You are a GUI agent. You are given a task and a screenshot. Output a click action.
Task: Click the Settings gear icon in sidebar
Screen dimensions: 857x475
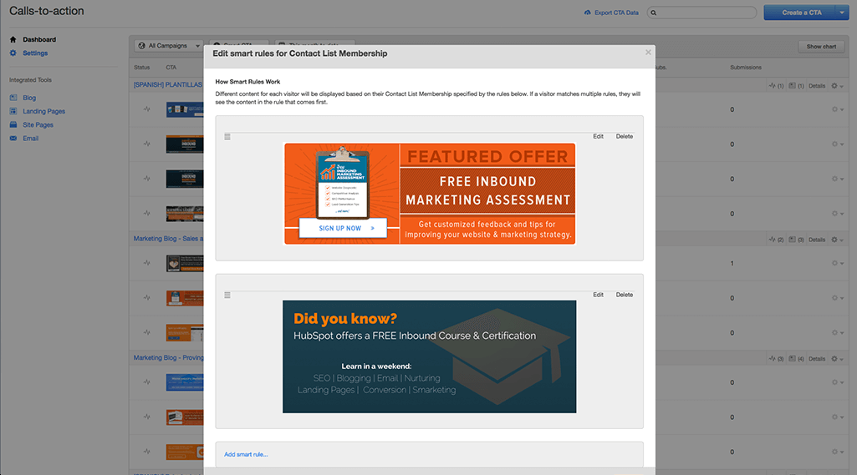point(13,53)
